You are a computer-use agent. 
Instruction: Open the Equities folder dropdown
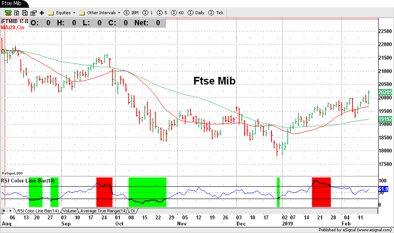62,13
